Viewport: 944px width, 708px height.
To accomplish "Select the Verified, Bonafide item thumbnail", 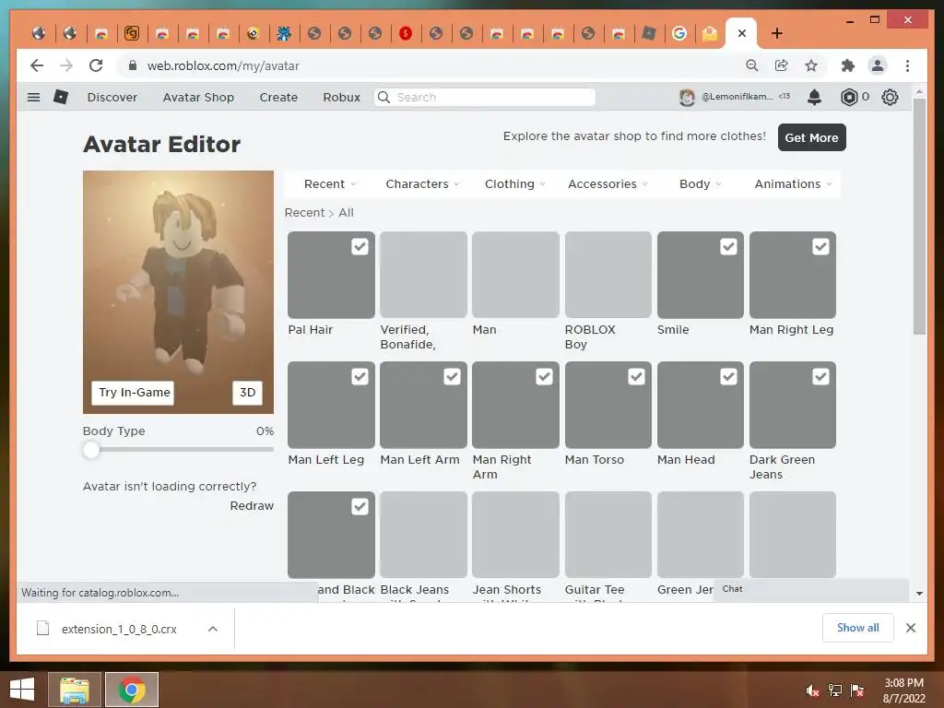I will [423, 275].
